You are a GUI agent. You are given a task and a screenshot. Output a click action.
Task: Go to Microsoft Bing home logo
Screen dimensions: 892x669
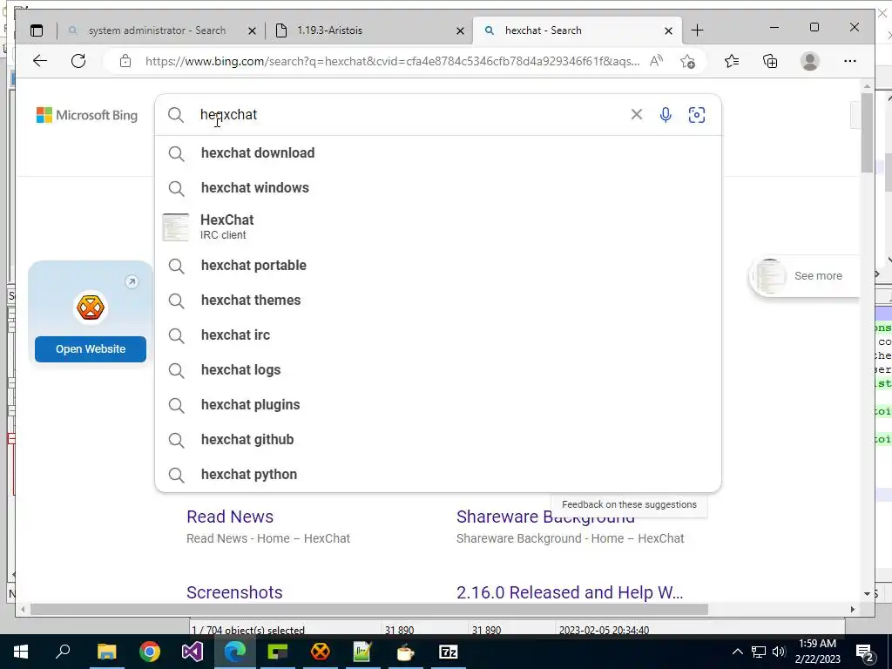point(87,115)
